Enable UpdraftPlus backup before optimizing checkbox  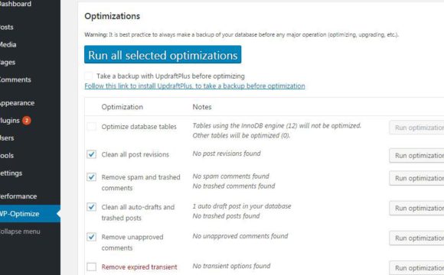(x=88, y=76)
